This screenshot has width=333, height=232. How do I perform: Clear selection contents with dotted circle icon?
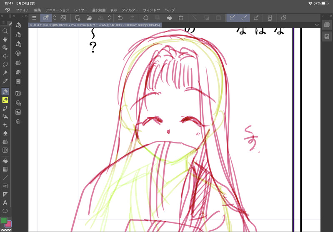click(146, 18)
